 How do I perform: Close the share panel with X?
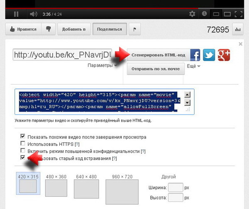[240, 44]
